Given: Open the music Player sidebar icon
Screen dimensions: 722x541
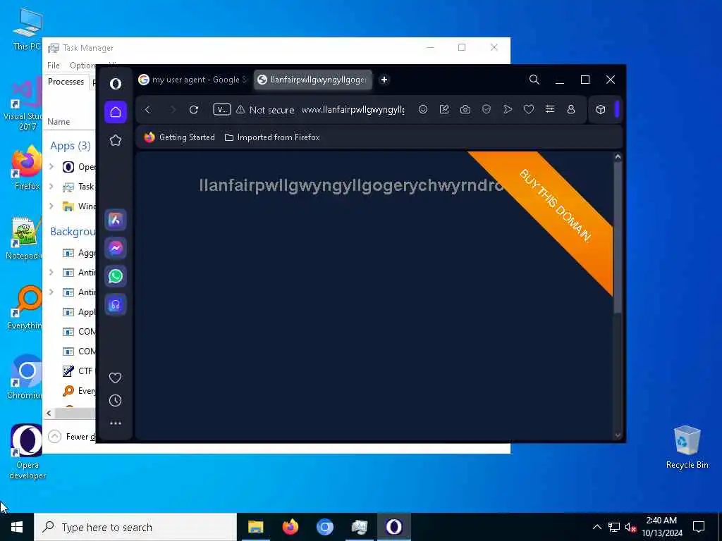Looking at the screenshot, I should tap(116, 304).
